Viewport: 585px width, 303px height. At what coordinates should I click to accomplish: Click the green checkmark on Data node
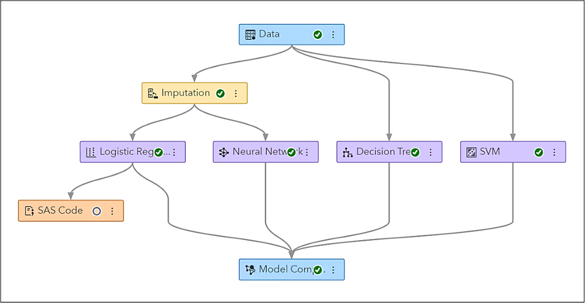pos(318,35)
